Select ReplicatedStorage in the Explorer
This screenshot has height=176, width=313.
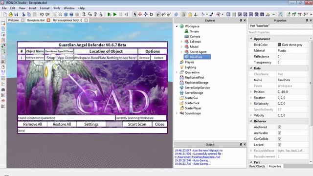197,83
